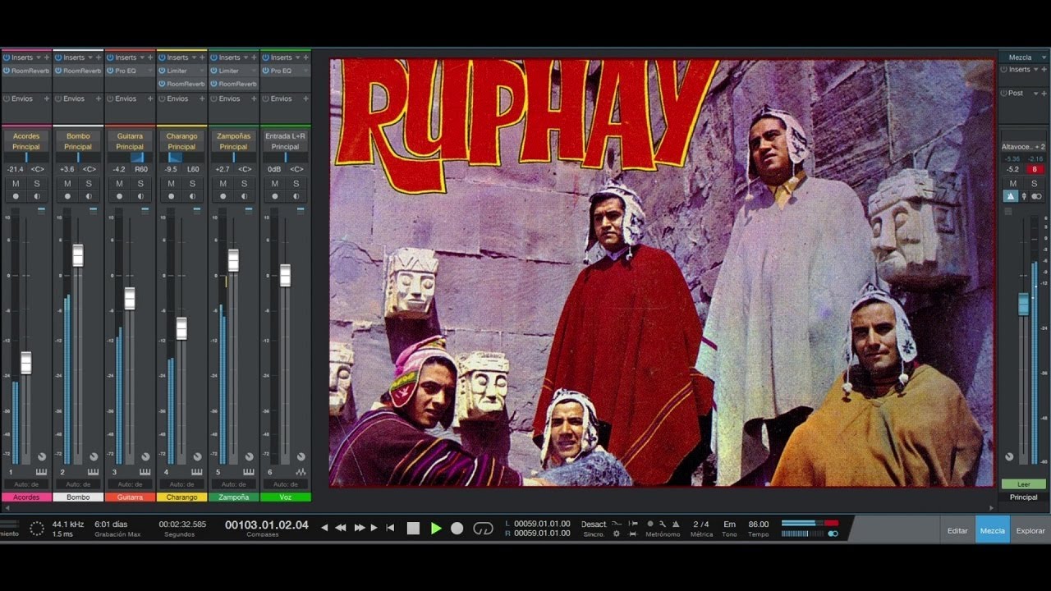Open Acordes output selector Principal

[26, 147]
